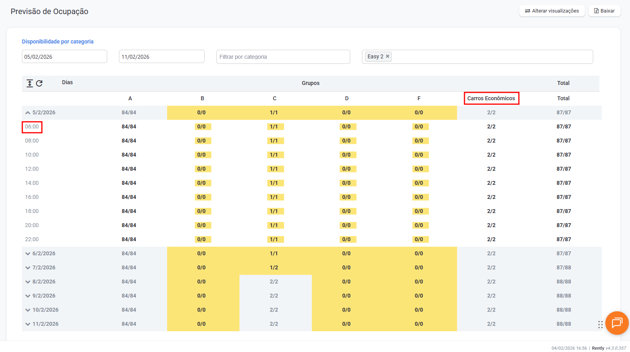
Task: Click the drag handle dots near chat
Action: [600, 325]
